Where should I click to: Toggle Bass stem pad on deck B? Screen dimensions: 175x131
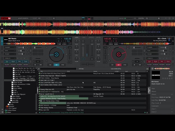coord(162,61)
